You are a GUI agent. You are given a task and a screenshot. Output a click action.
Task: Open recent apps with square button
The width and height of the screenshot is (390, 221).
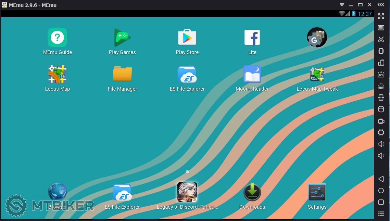(x=381, y=202)
